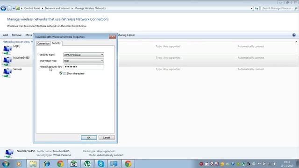Click Automatically connect on MEPL row

pos(251,46)
